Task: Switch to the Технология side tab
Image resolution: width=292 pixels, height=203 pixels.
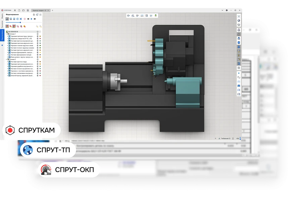Action: point(3,24)
